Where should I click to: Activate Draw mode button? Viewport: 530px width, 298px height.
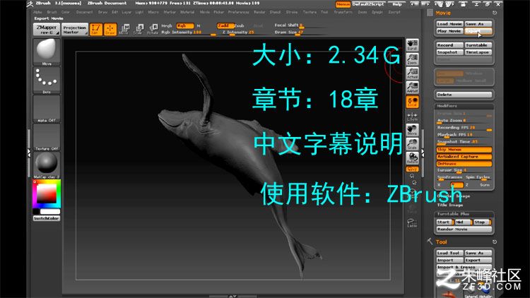pos(110,30)
